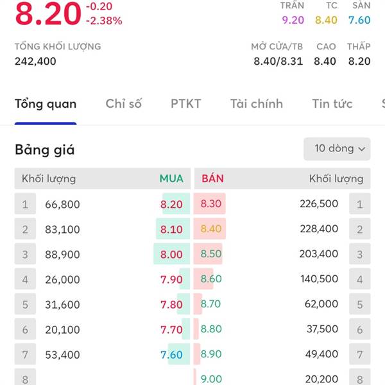Pick the ask price 9.00
385x385 pixels.
tap(211, 379)
